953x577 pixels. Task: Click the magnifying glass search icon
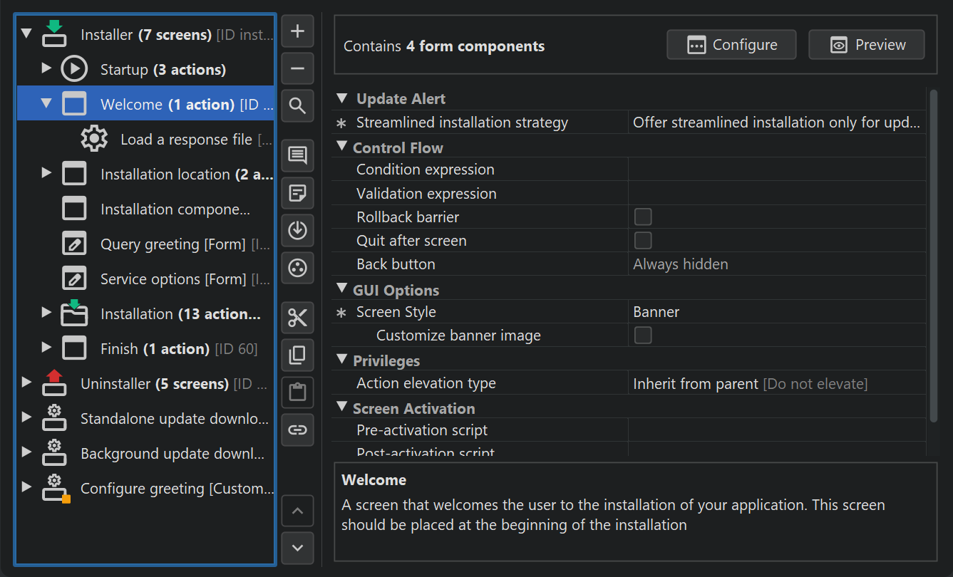pyautogui.click(x=298, y=106)
